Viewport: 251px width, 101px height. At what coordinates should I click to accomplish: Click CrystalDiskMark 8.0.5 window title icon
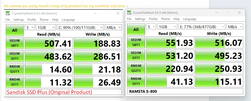129,12
